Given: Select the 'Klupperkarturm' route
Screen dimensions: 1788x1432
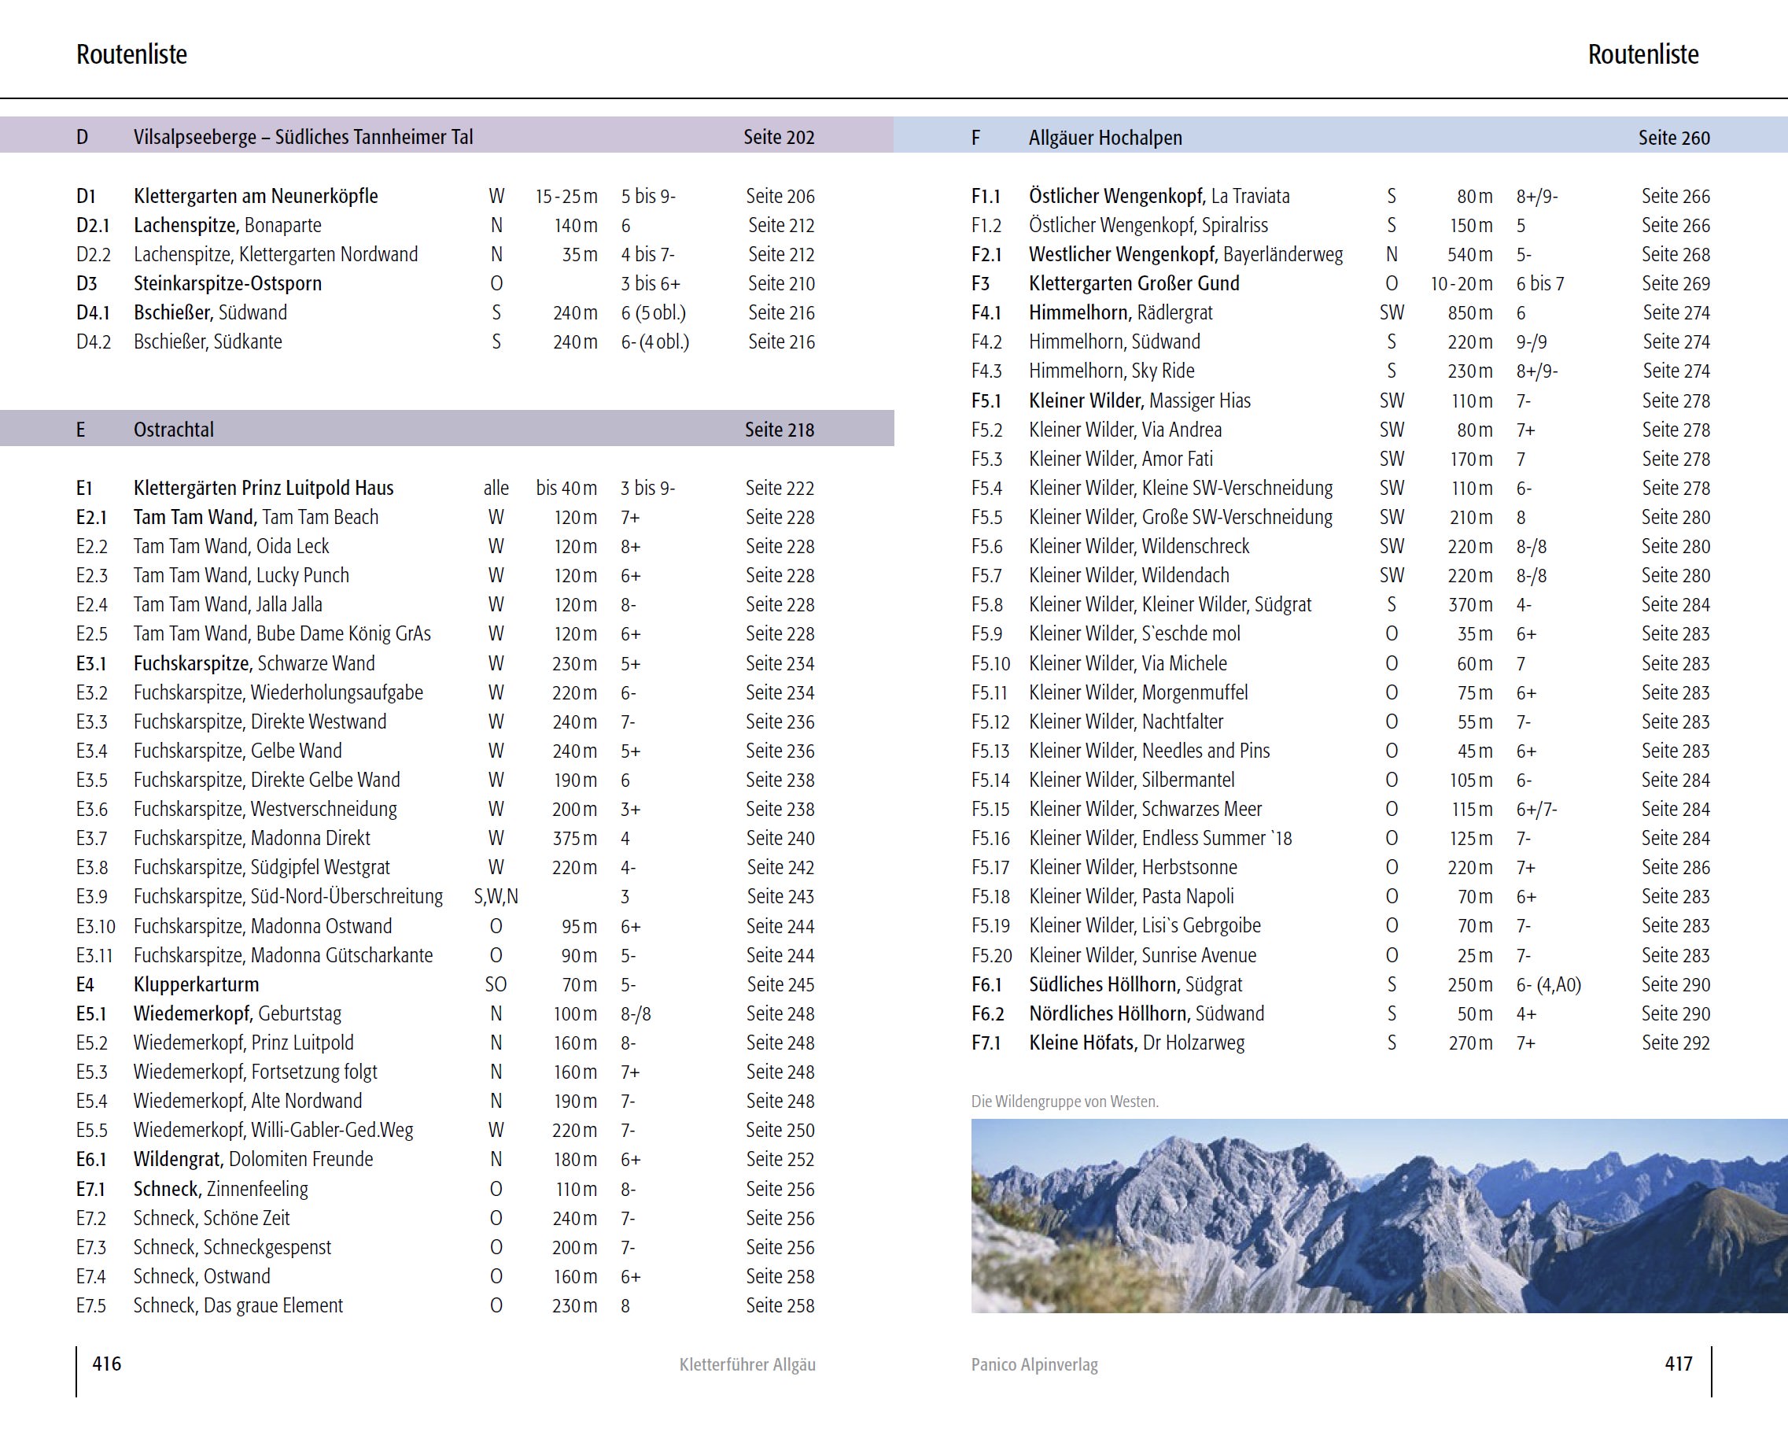Looking at the screenshot, I should (x=196, y=984).
